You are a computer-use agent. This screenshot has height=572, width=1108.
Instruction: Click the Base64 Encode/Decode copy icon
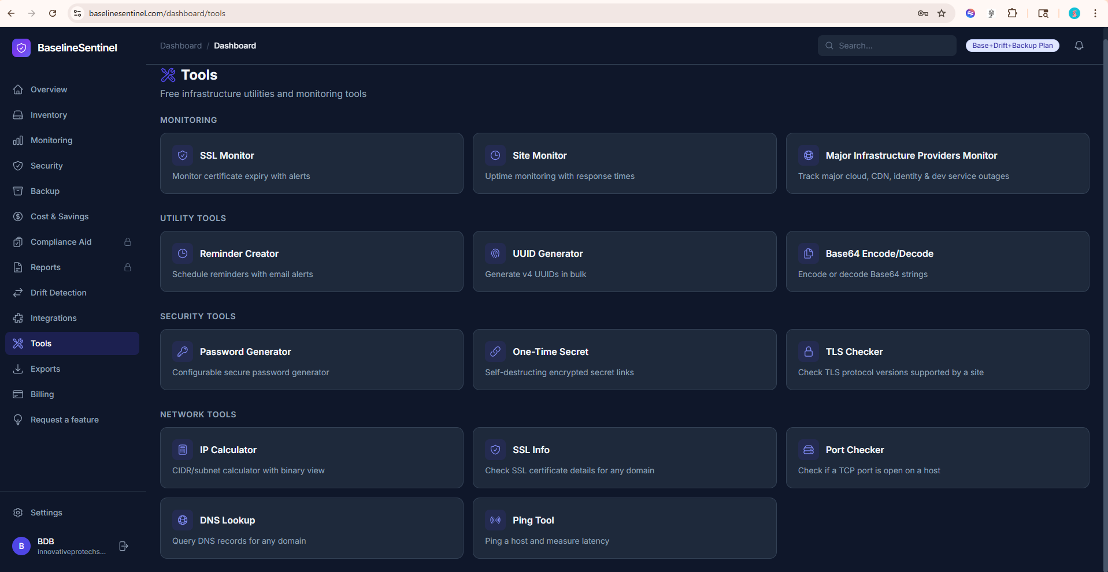[809, 253]
